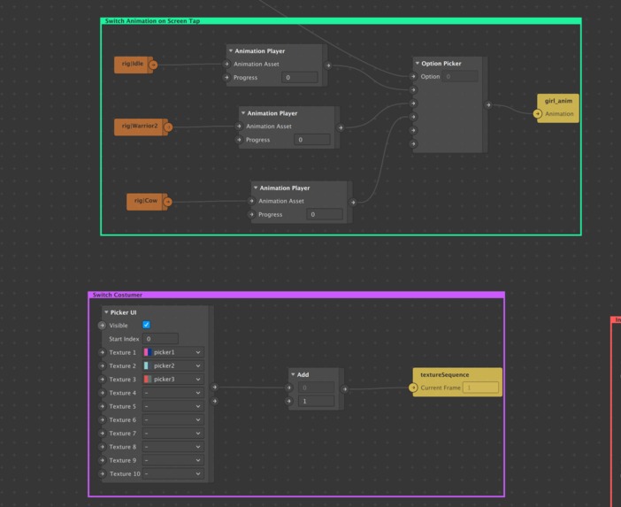This screenshot has width=621, height=507.
Task: Click the rig|Idle patch output port
Action: (153, 65)
